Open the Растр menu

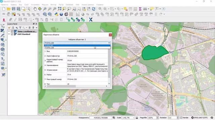(x=61, y=5)
